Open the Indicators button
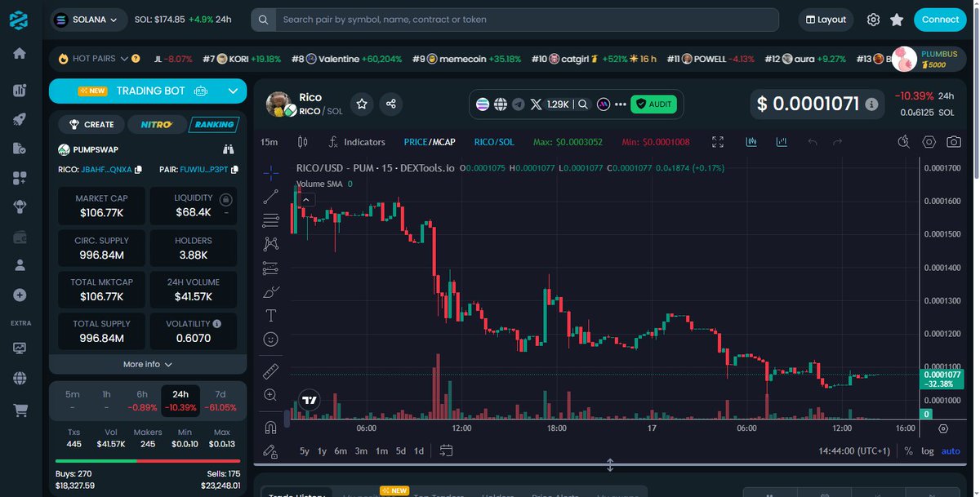This screenshot has width=980, height=497. 356,142
